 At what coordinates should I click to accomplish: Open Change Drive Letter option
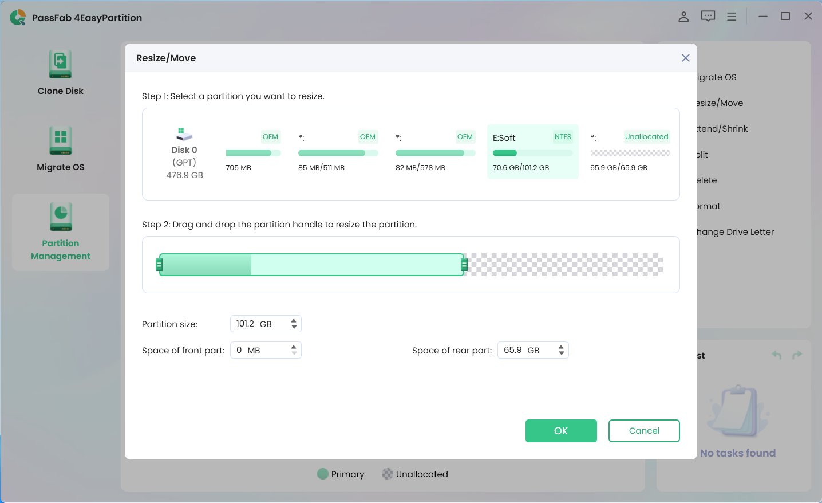tap(734, 231)
